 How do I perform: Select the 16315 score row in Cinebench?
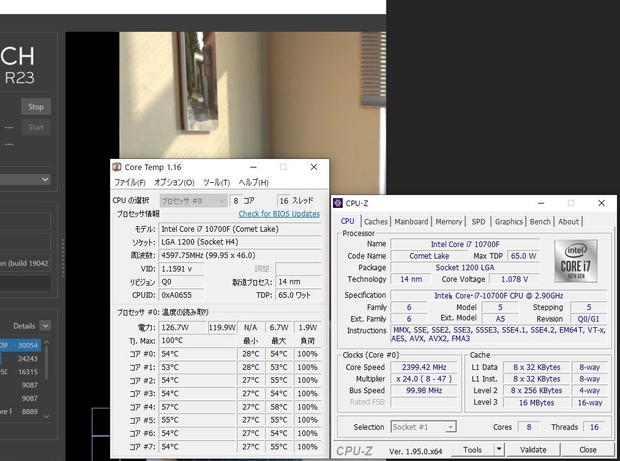20,372
